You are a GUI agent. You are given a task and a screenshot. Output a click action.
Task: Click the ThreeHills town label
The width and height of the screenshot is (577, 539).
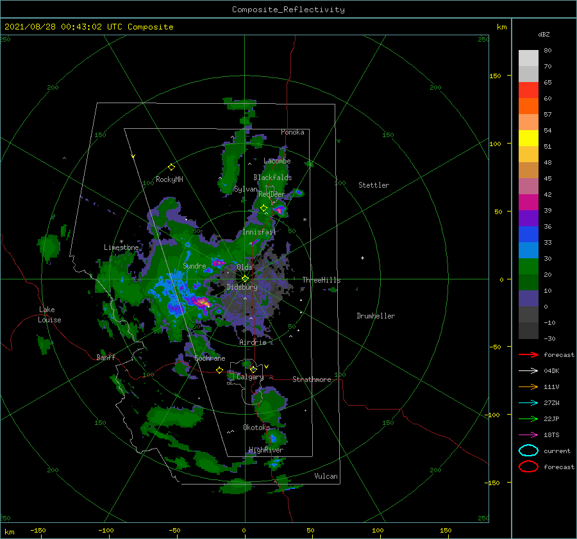[x=321, y=280]
